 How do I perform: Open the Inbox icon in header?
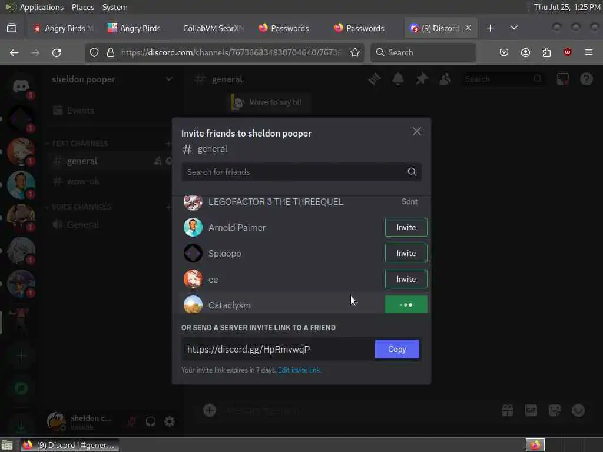(x=562, y=79)
